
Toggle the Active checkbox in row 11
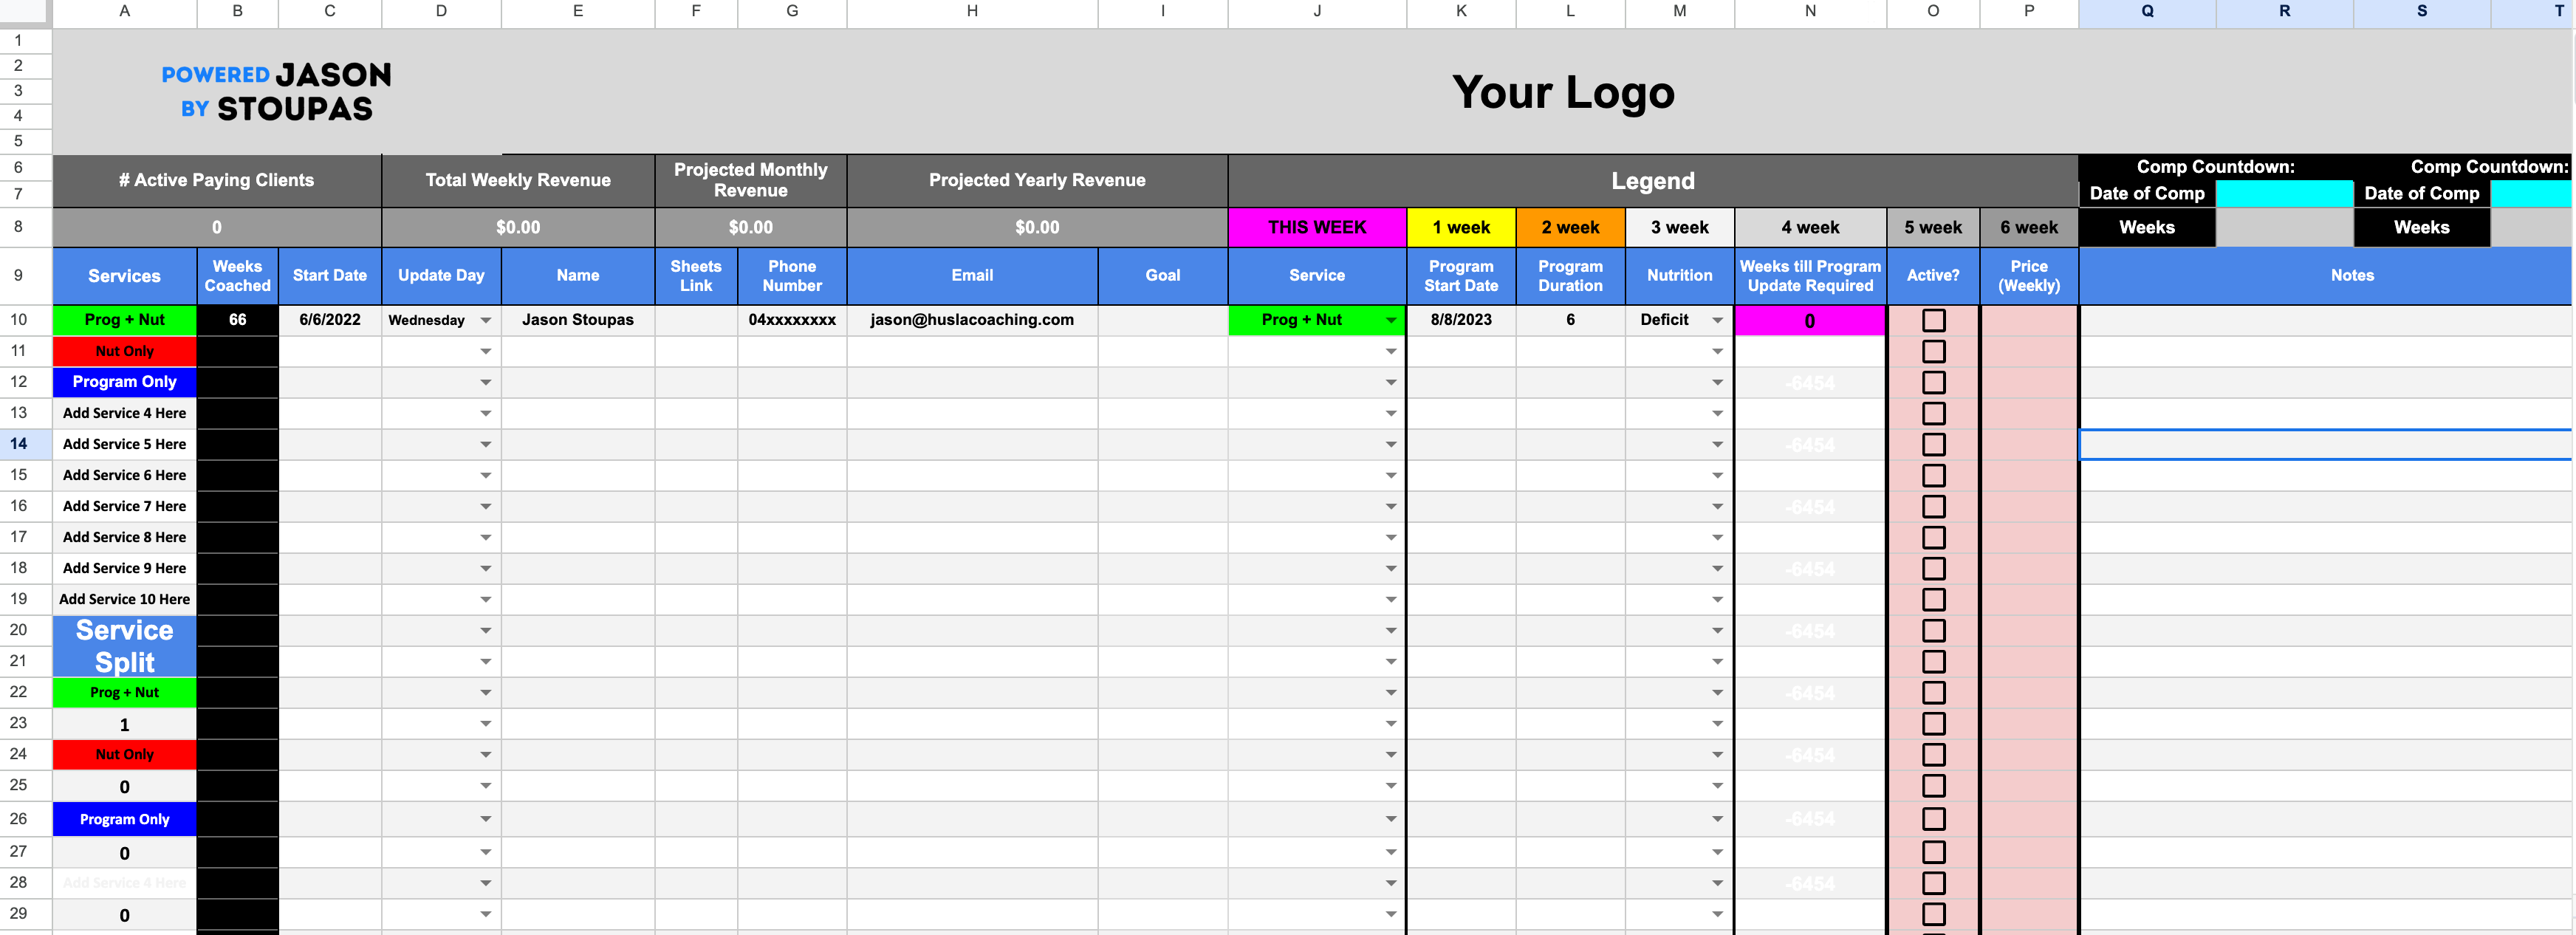[1933, 350]
